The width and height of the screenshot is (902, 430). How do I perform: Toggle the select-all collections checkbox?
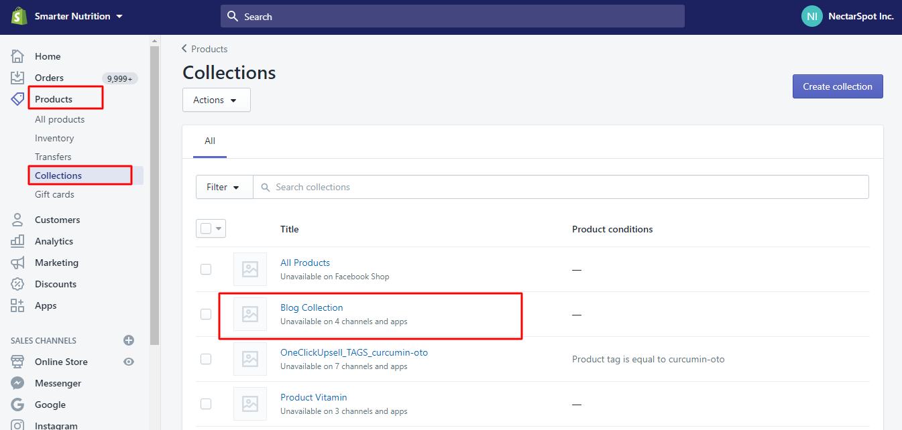[x=206, y=228]
